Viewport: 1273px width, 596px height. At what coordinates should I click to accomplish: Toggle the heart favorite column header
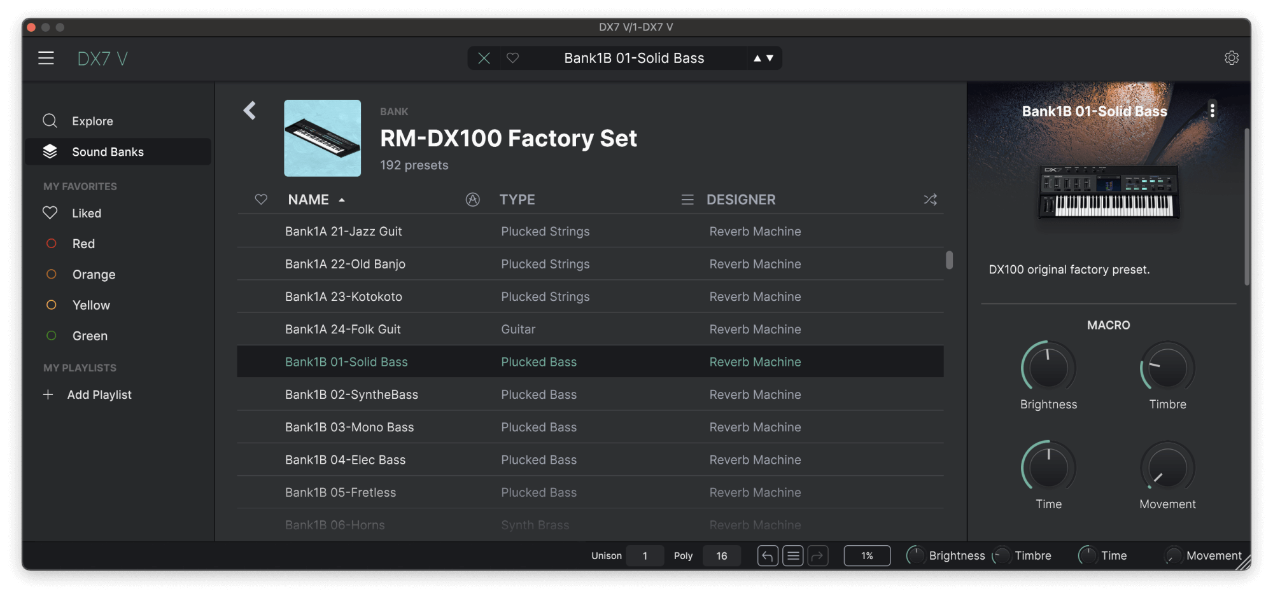point(260,199)
